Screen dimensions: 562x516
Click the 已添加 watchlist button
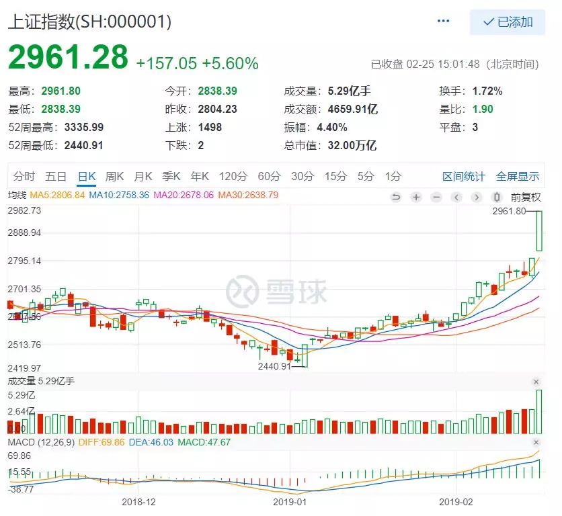[x=508, y=22]
